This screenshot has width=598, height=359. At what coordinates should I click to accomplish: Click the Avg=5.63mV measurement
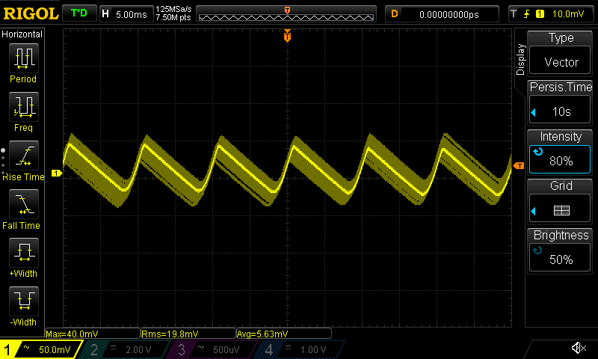coord(284,334)
